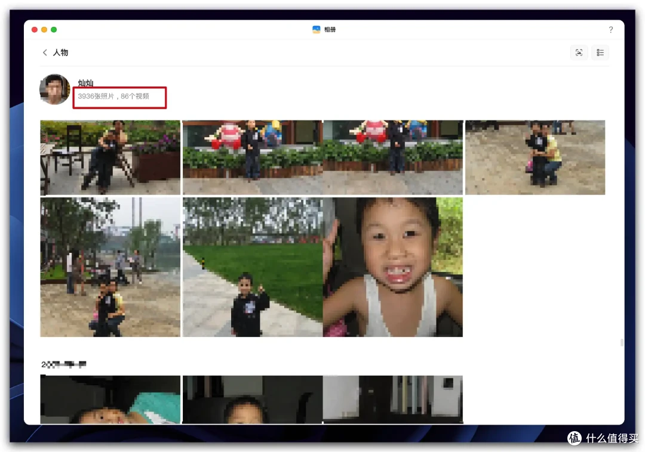
Task: Click the 灿灿 profile avatar
Action: 55,89
